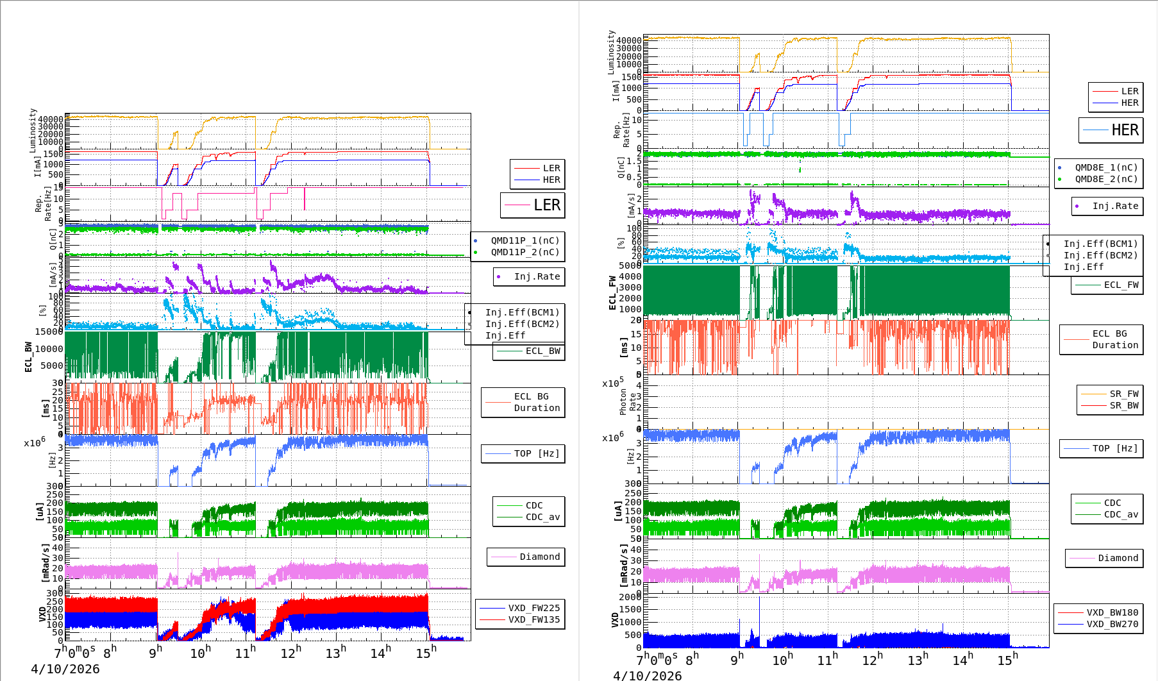
Task: Select the QMD11P_2(nC) green legend marker
Action: [476, 253]
